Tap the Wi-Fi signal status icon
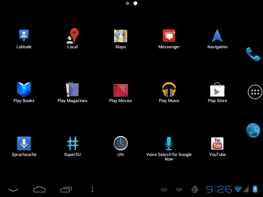Viewport: 263px width, 197px height. 238,189
